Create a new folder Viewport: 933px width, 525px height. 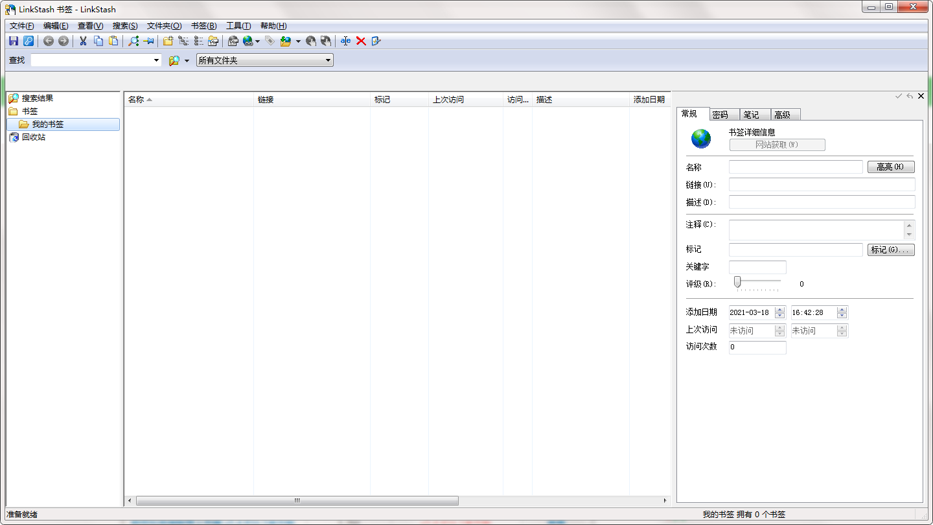(168, 41)
